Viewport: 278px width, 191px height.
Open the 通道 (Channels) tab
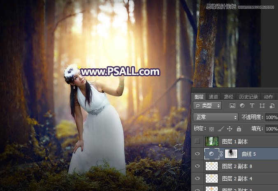(213, 97)
